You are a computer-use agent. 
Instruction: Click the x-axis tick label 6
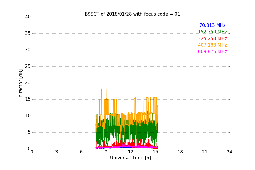click(x=81, y=152)
